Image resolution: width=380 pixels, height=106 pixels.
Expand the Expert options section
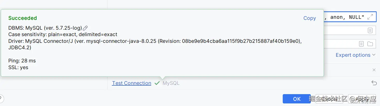[x=355, y=55]
